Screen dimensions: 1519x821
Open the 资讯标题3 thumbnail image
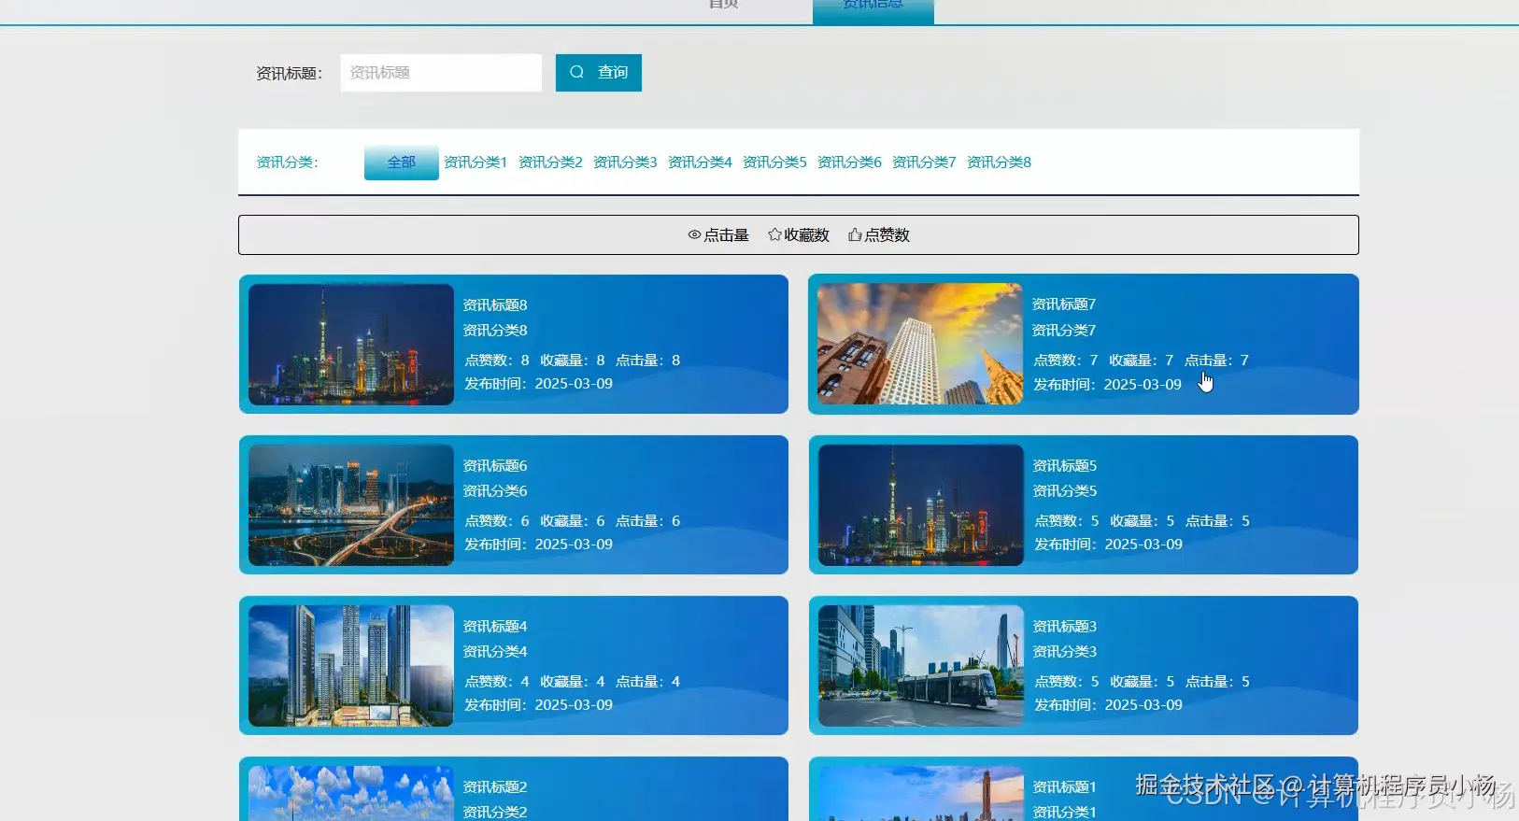point(921,666)
